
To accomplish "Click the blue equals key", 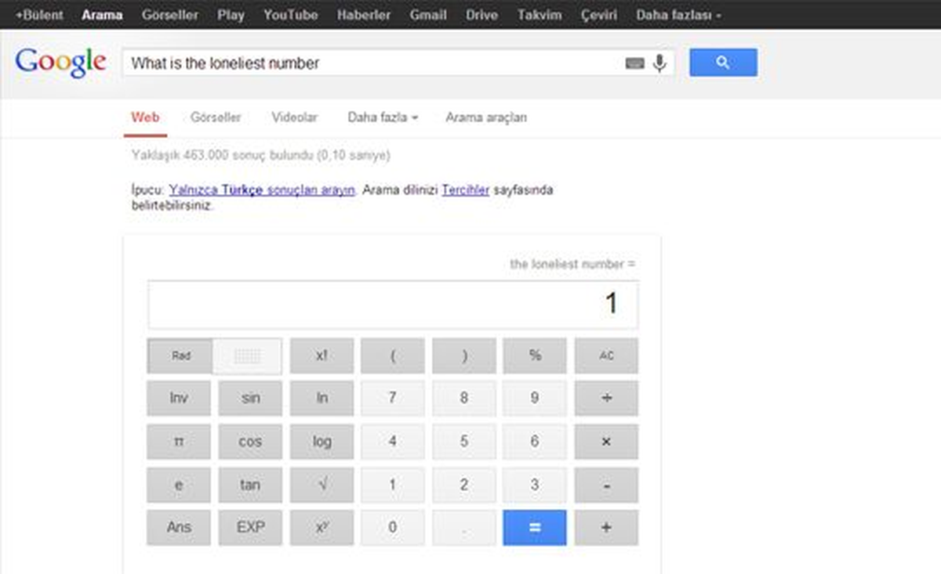I will [535, 528].
